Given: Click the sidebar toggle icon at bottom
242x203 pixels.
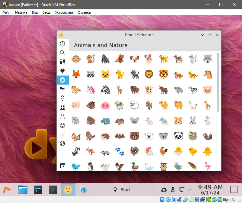Looking at the screenshot, I should [62, 166].
